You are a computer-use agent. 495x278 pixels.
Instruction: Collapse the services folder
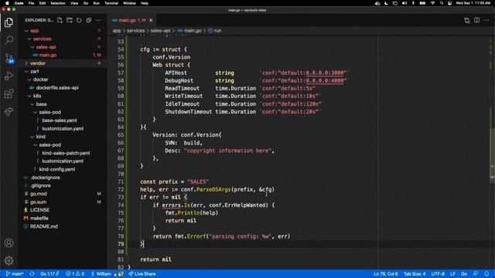click(x=62, y=39)
